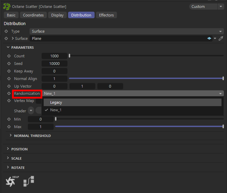227x193 pixels.
Task: Switch to the Display tab
Action: tap(57, 15)
